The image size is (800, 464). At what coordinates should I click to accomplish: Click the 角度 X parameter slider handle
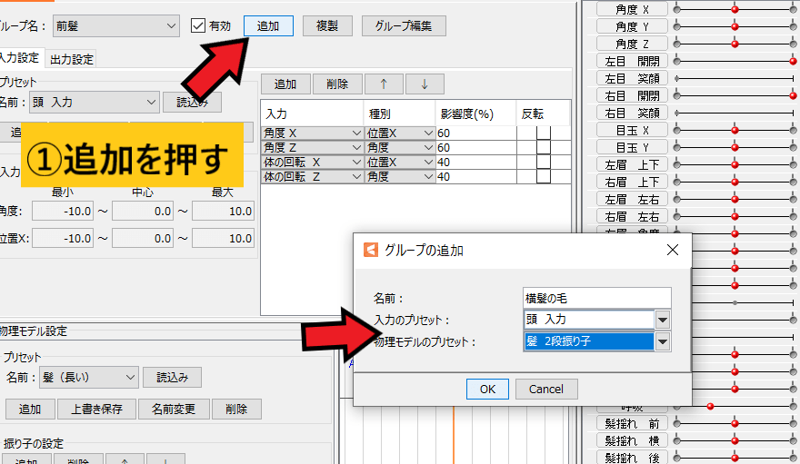pyautogui.click(x=735, y=9)
